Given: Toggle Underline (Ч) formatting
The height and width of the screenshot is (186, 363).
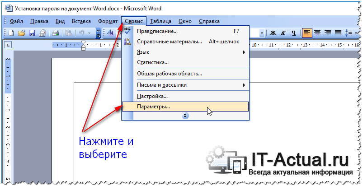Looking at the screenshot, I should coord(294,33).
